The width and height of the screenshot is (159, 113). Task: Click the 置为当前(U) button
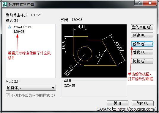142,27
